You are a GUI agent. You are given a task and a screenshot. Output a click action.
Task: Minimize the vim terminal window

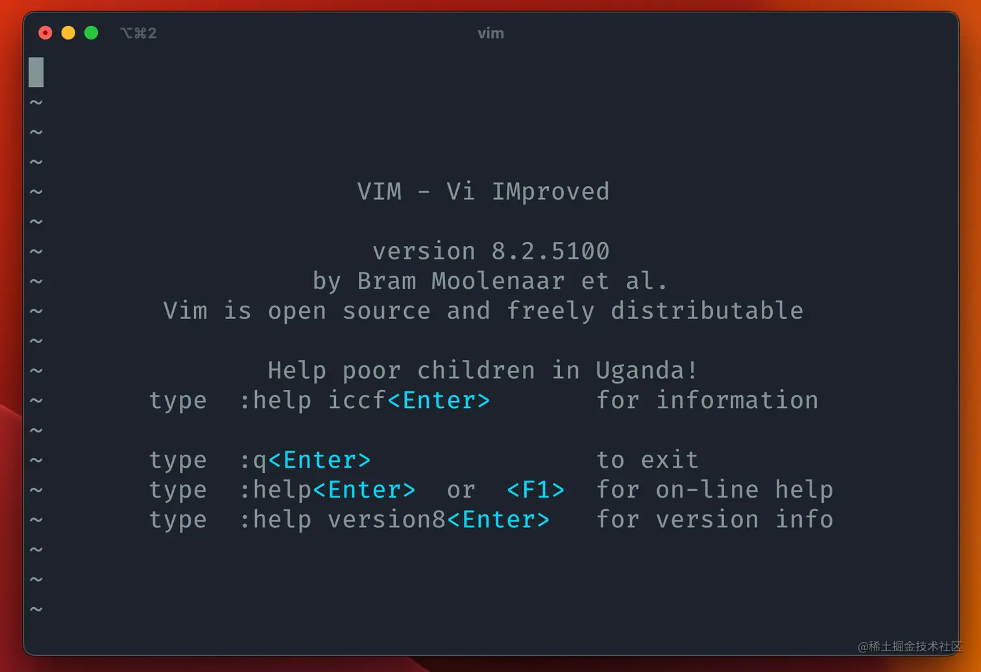68,33
